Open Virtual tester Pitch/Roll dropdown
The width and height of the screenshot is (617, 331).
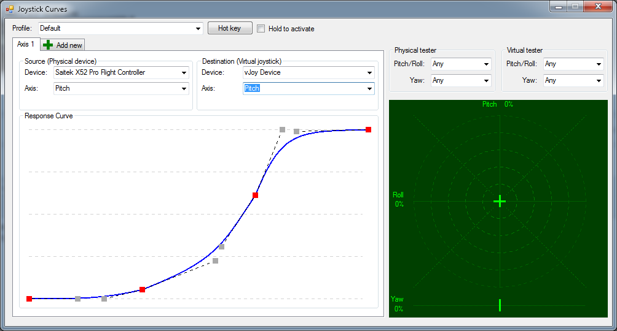pyautogui.click(x=574, y=64)
